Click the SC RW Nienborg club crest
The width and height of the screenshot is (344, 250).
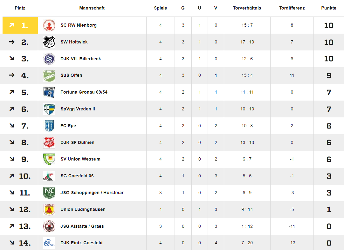click(x=49, y=25)
